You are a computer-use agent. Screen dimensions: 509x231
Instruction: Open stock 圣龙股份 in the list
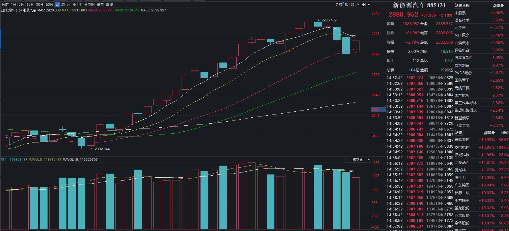481,208
